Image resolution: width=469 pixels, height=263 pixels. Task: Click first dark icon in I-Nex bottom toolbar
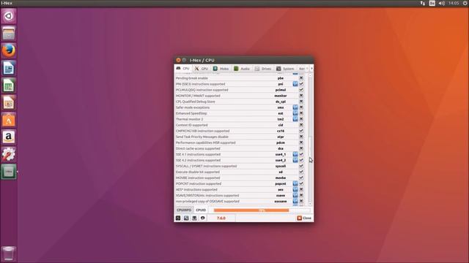pos(178,218)
